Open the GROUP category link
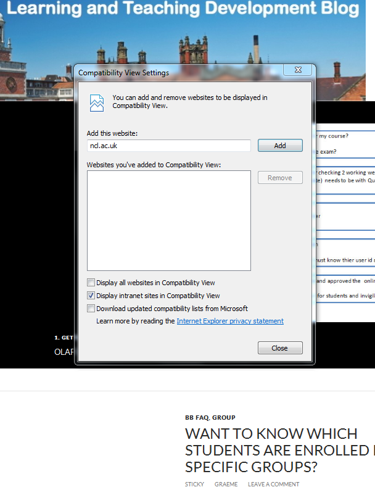Image resolution: width=375 pixels, height=495 pixels. pyautogui.click(x=223, y=418)
